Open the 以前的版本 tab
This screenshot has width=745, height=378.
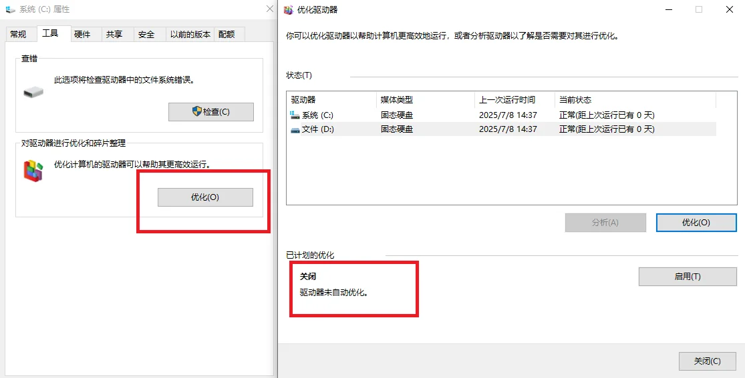click(x=190, y=34)
